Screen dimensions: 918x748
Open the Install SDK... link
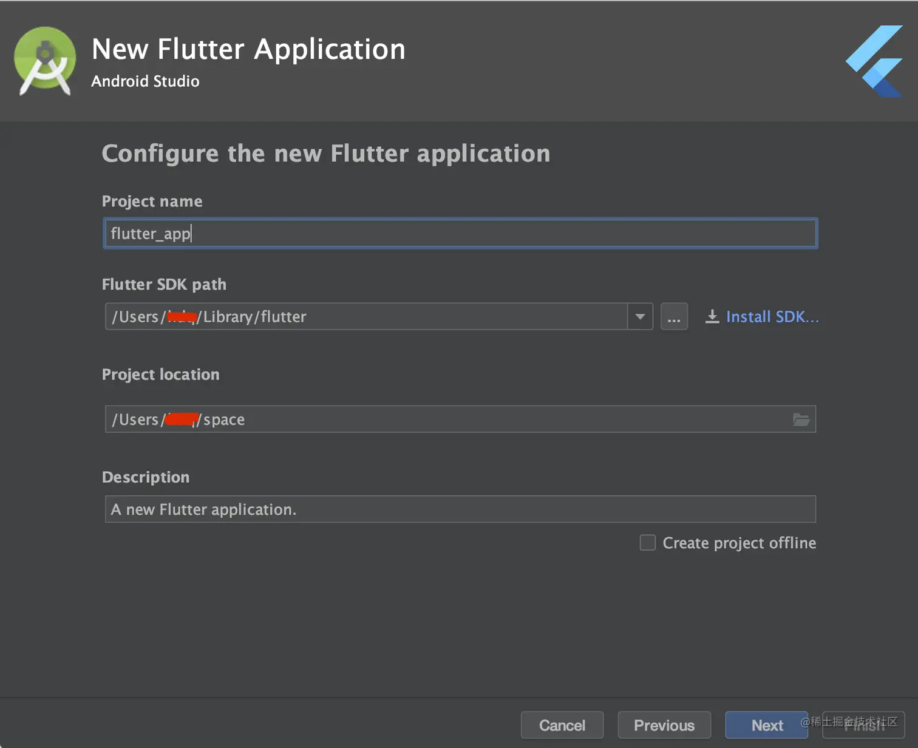[772, 317]
